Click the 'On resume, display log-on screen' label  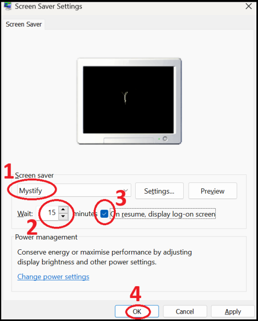click(163, 214)
